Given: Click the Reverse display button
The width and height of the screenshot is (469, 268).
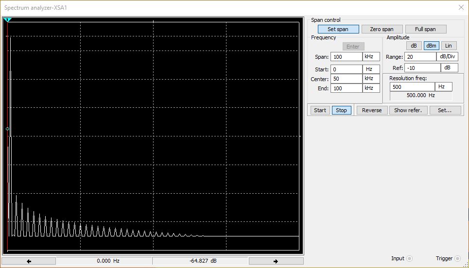Looking at the screenshot, I should point(372,110).
